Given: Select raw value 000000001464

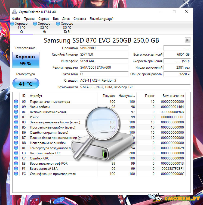Looking at the screenshot, I should coord(173,107).
